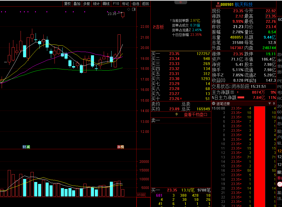Image resolution: width=282 pixels, height=207 pixels.
Task: Click the lightning bolt icon beside 查看千档盘口
Action: pos(177,114)
